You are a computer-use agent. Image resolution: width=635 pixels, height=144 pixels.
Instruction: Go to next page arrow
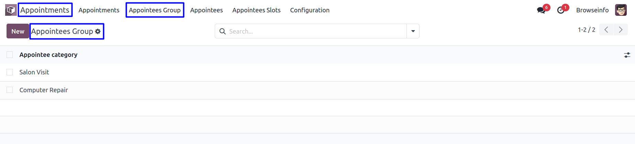click(x=621, y=30)
